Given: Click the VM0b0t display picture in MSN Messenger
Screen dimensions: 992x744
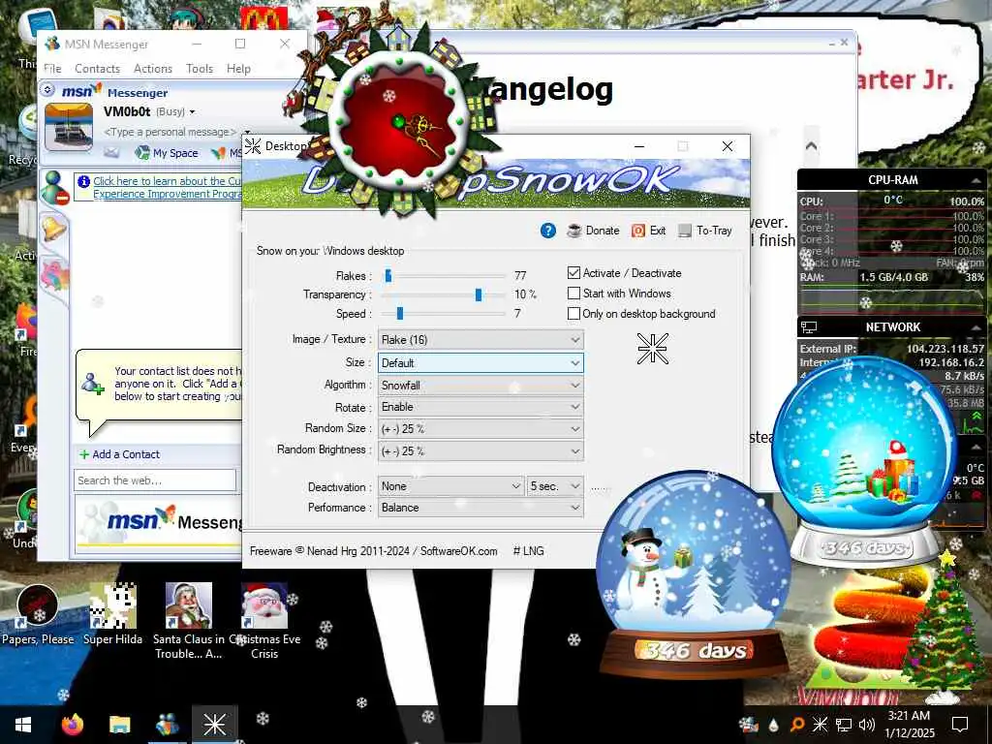Looking at the screenshot, I should (69, 128).
